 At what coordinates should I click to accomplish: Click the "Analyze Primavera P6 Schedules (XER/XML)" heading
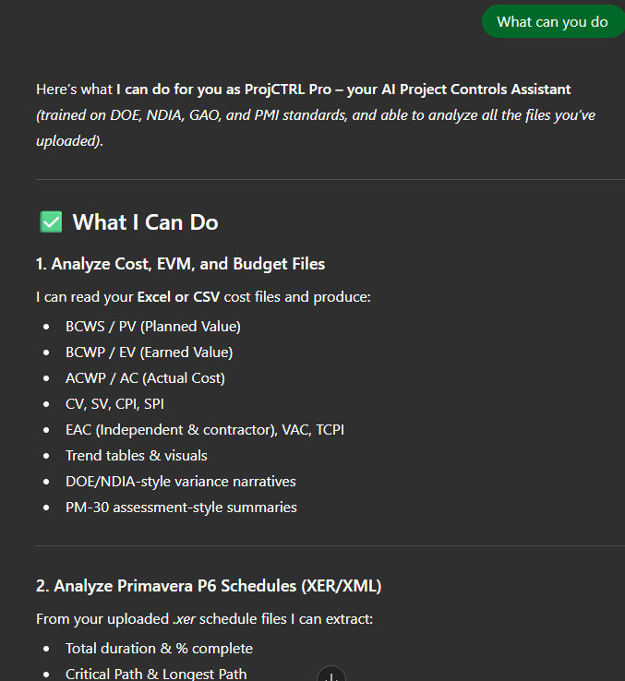[x=208, y=586]
